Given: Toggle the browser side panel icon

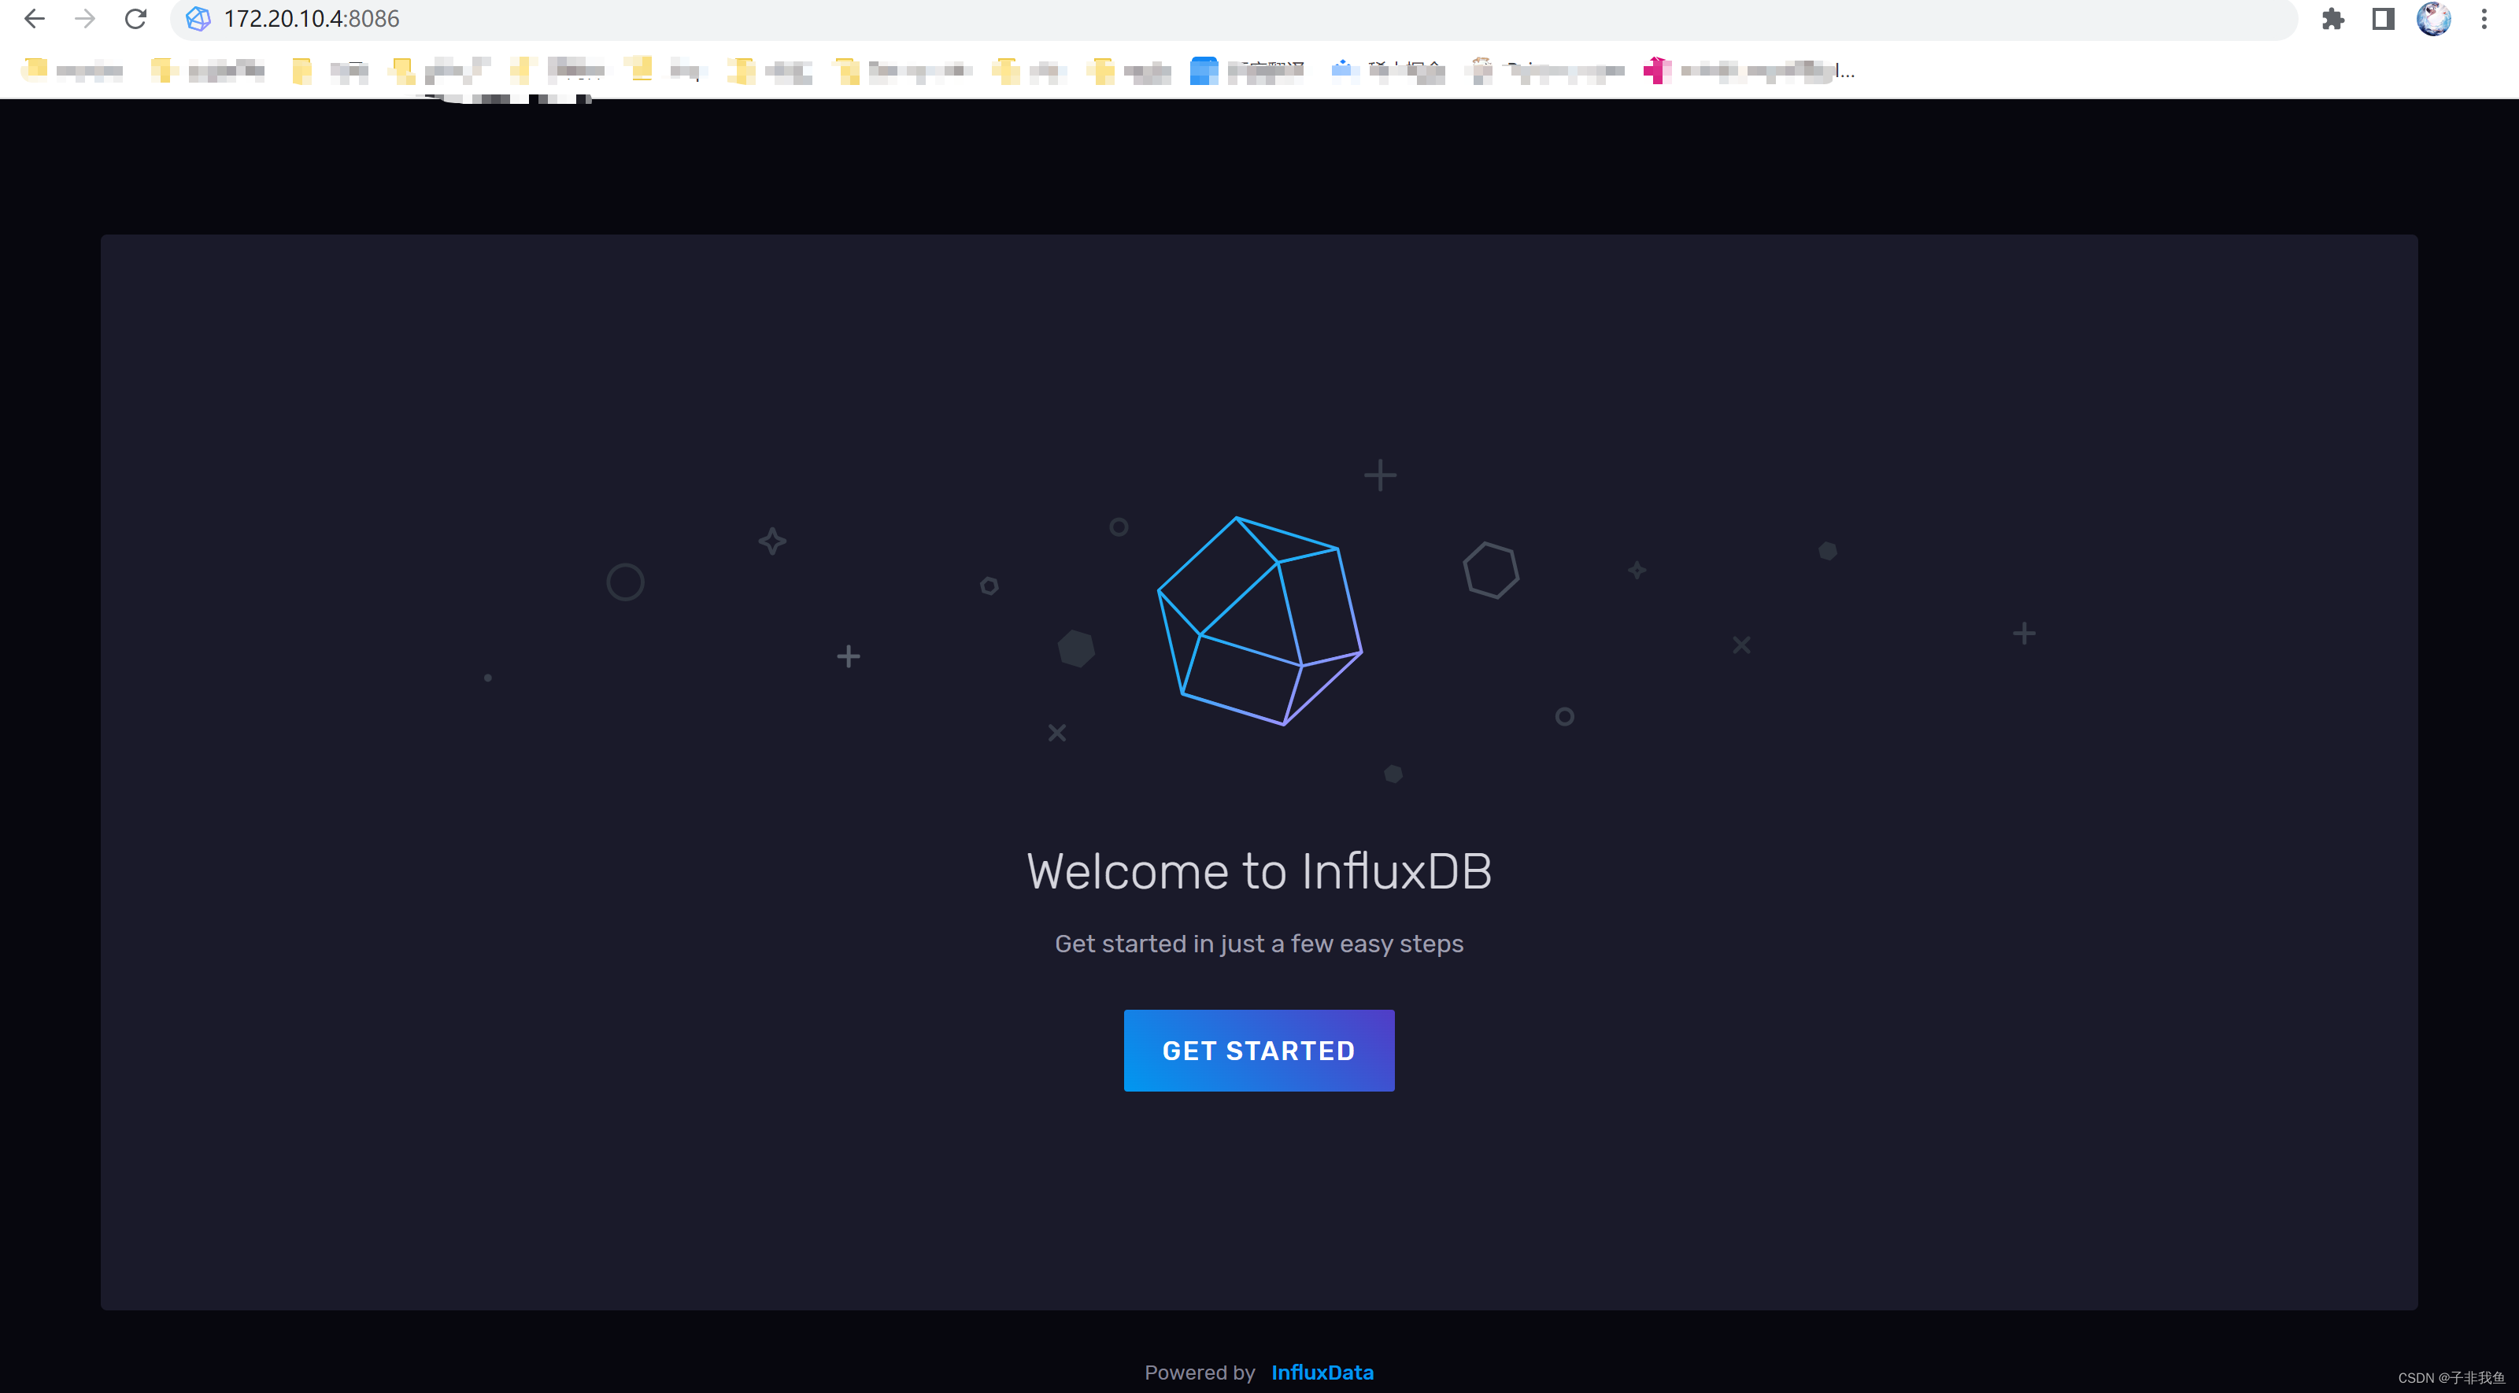Looking at the screenshot, I should click(2383, 19).
